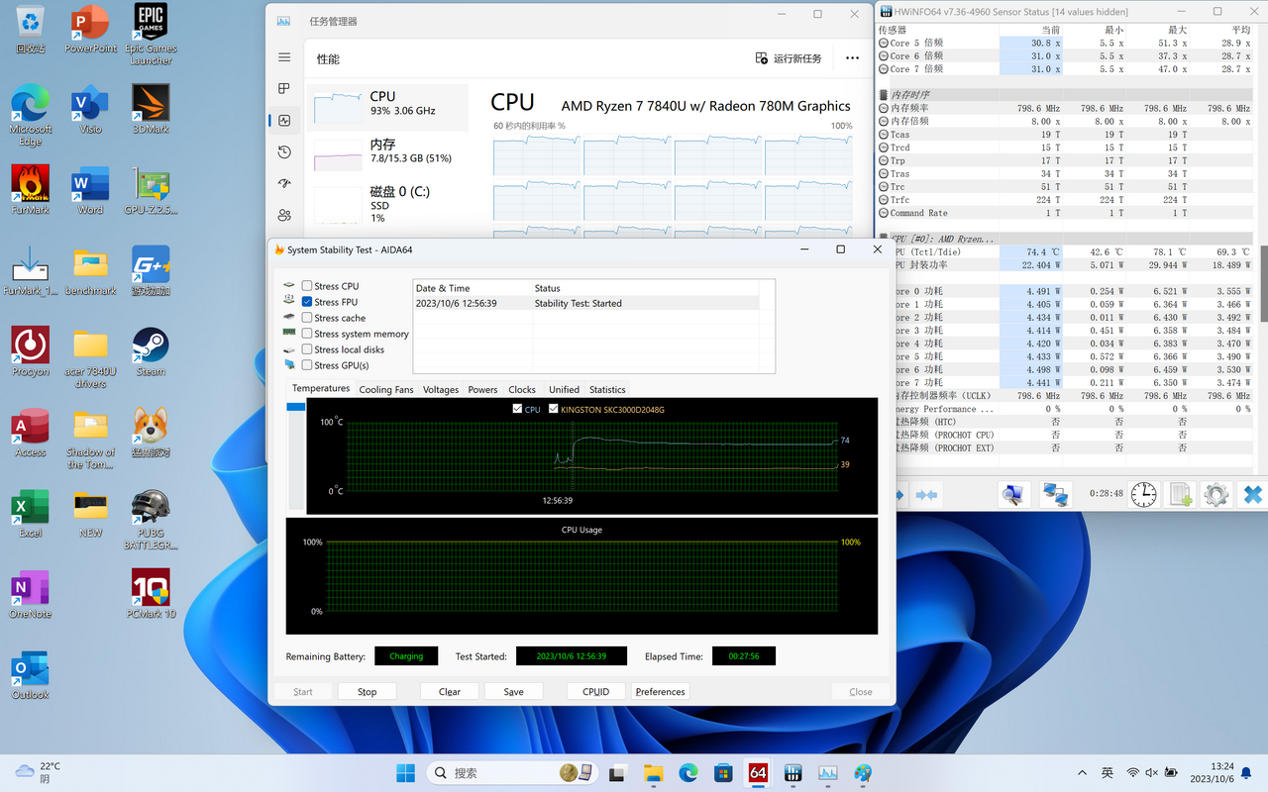Screen dimensions: 1268x792
Task: Toggle KINGSTON SKC3000D2048G graph checkbox
Action: pyautogui.click(x=554, y=409)
